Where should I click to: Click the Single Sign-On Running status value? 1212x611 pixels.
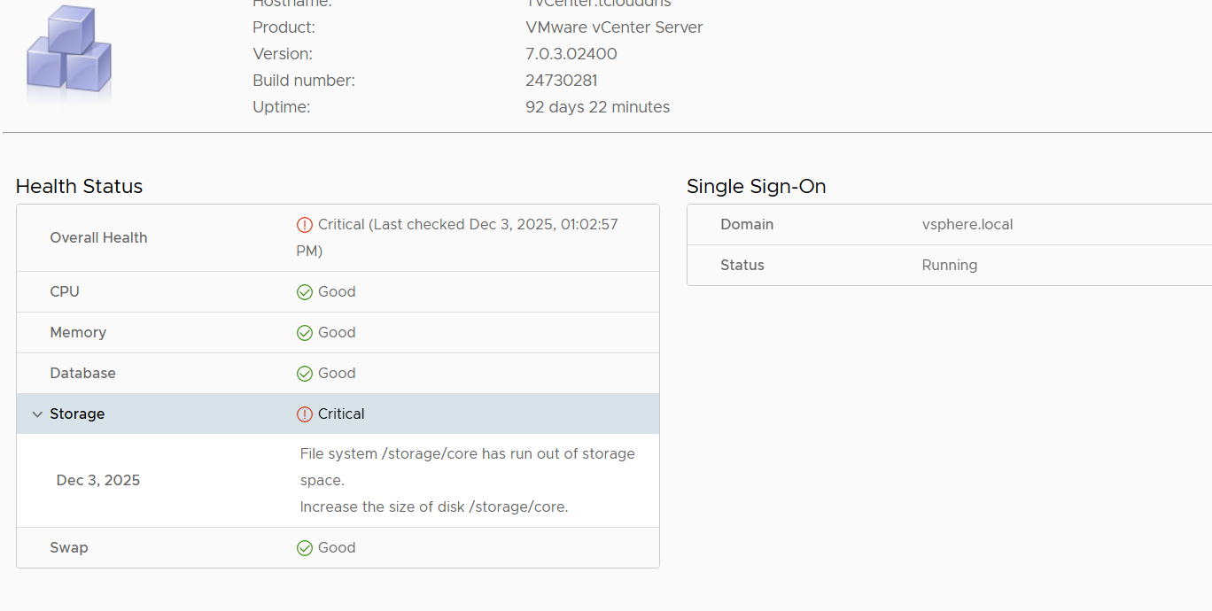950,265
